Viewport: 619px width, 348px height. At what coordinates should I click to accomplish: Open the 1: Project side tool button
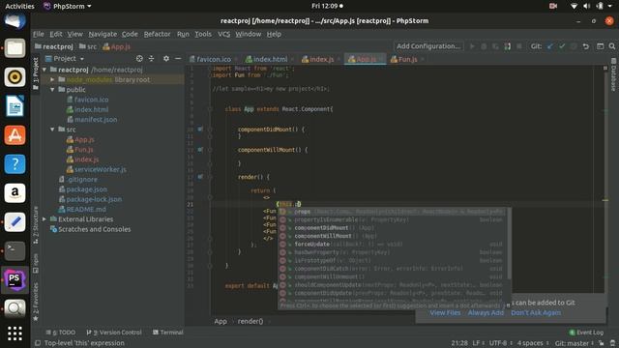36,73
